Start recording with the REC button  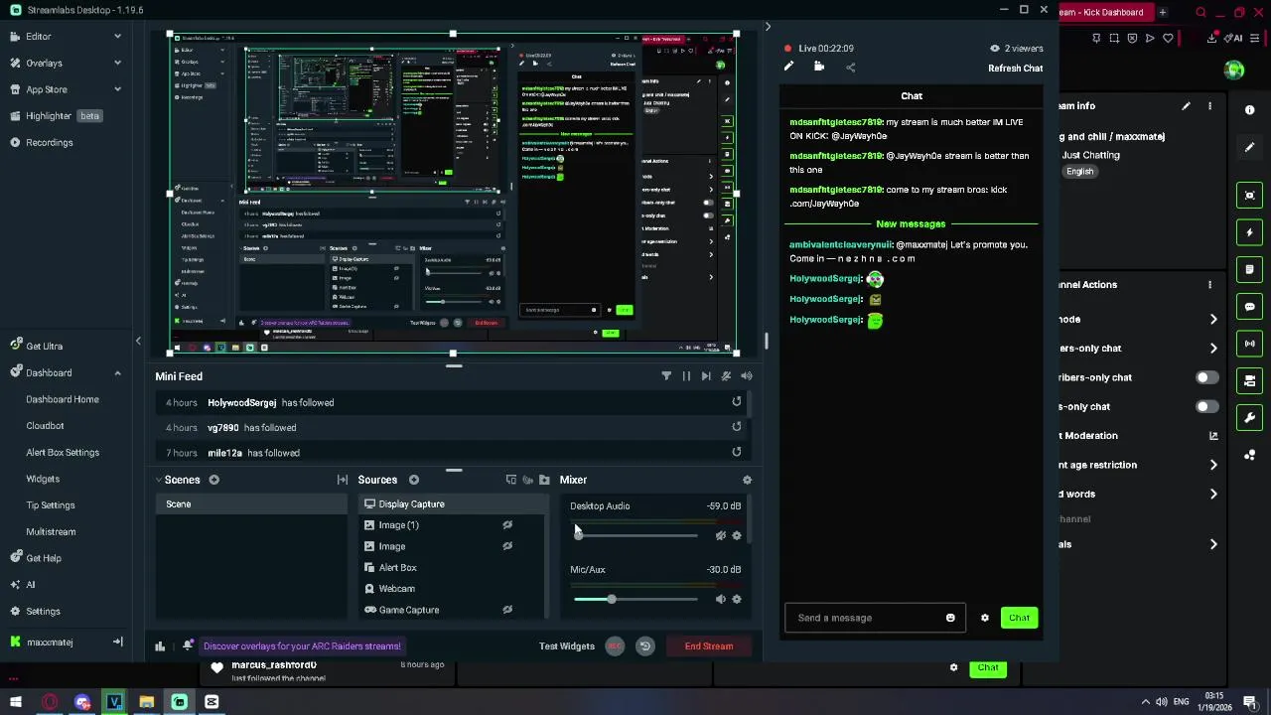point(615,646)
